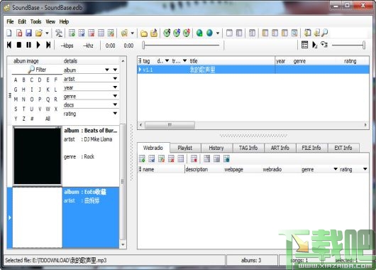376x270 pixels.
Task: Switch to the FILE Info tab
Action: (311, 148)
